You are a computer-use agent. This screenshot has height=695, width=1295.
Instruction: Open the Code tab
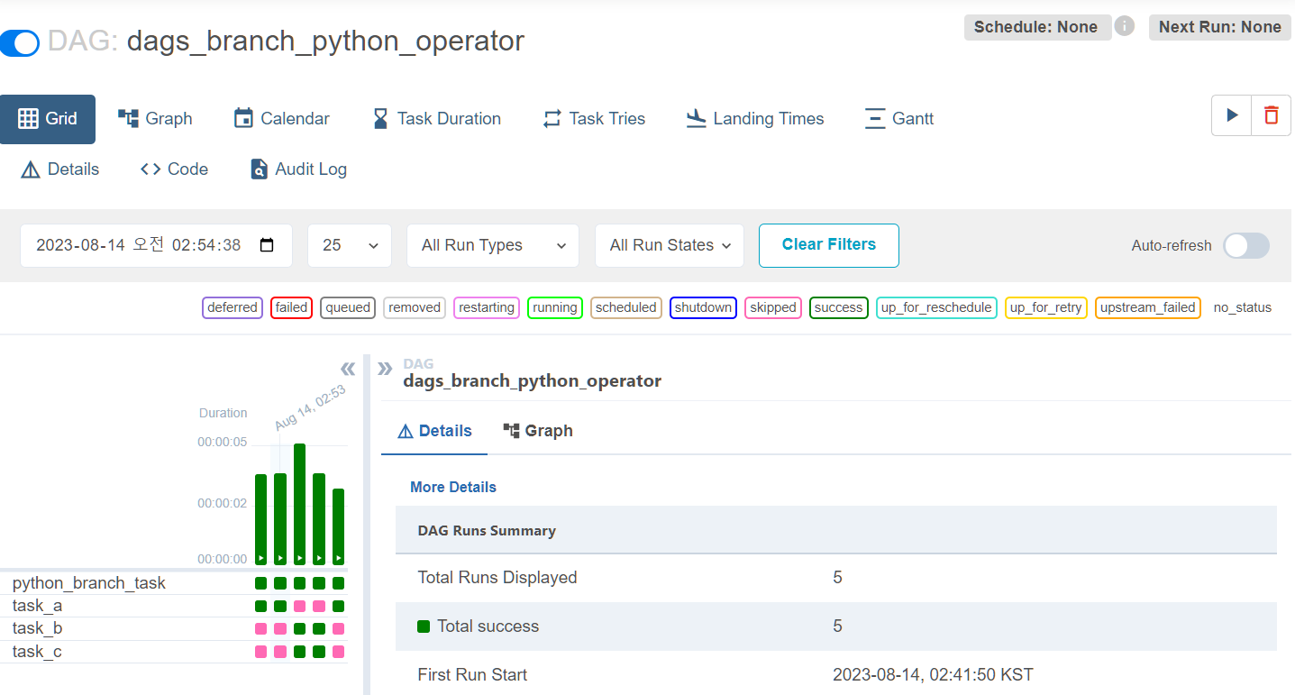(175, 169)
